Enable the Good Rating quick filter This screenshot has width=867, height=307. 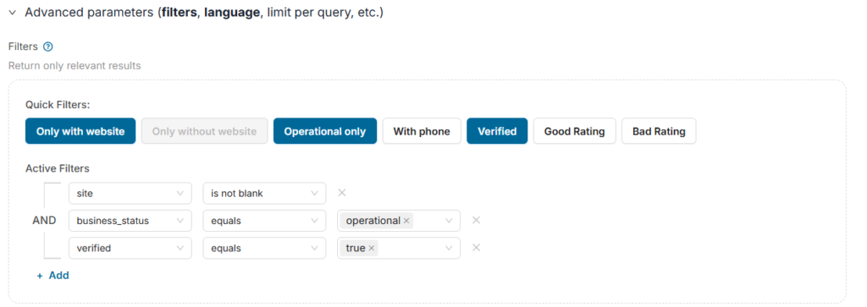574,131
